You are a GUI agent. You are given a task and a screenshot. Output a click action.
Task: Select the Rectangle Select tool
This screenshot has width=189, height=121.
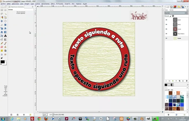coord(2,10)
